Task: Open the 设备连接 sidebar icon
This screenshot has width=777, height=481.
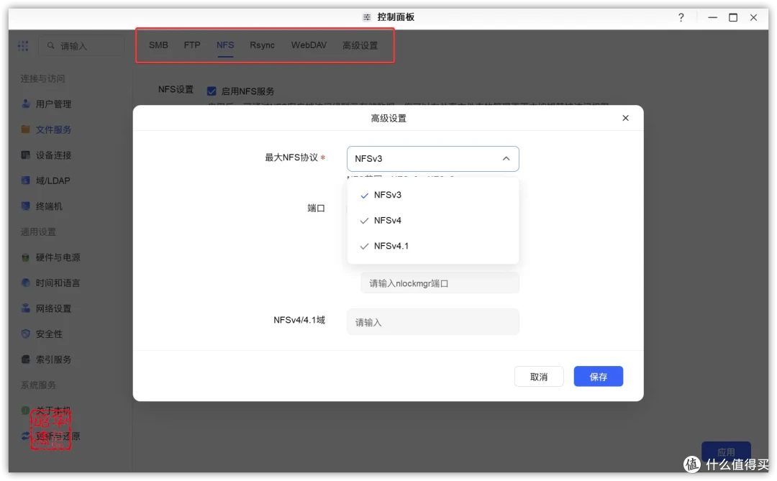Action: point(26,155)
